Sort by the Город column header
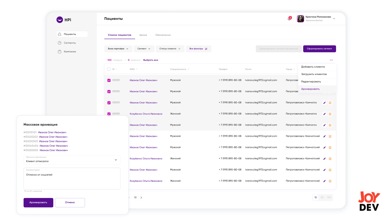The height and width of the screenshot is (221, 392). 290,69
